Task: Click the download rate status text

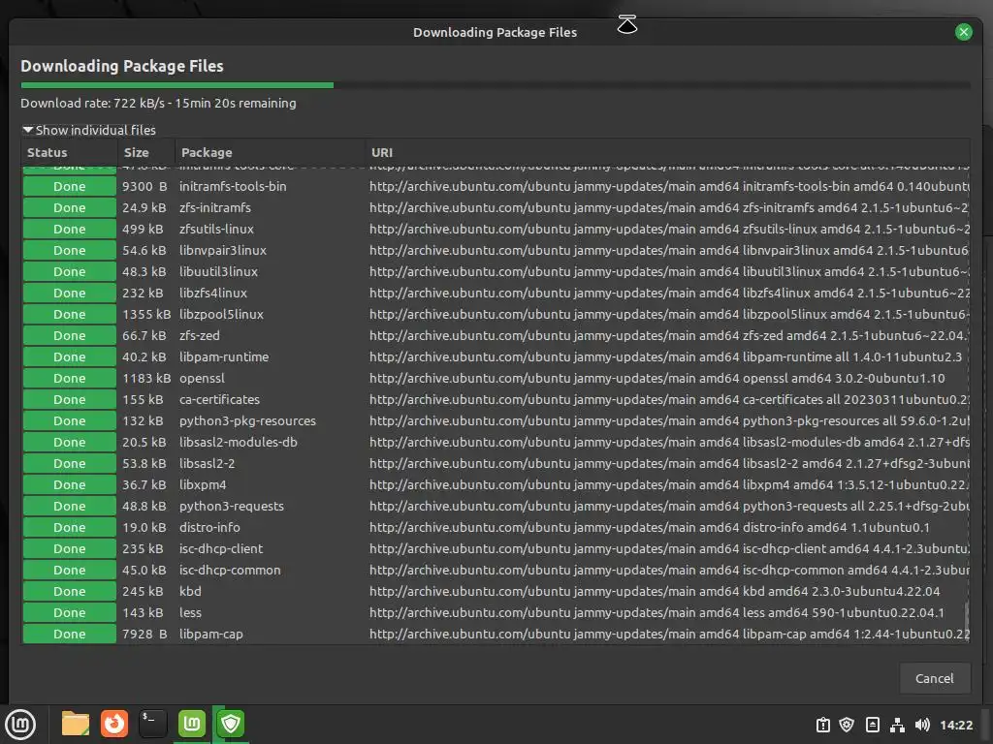Action: [x=158, y=103]
